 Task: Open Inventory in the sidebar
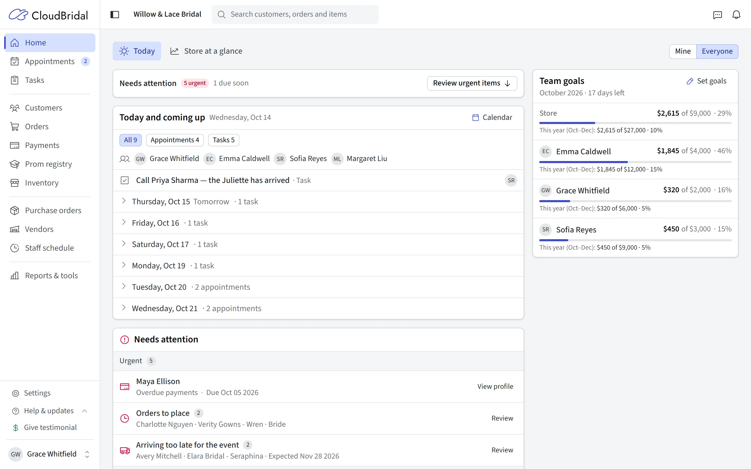pos(50,183)
